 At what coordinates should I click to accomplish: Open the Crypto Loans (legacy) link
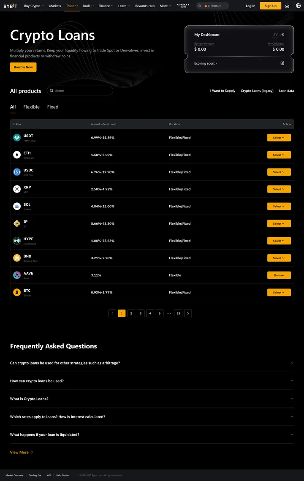pos(257,90)
